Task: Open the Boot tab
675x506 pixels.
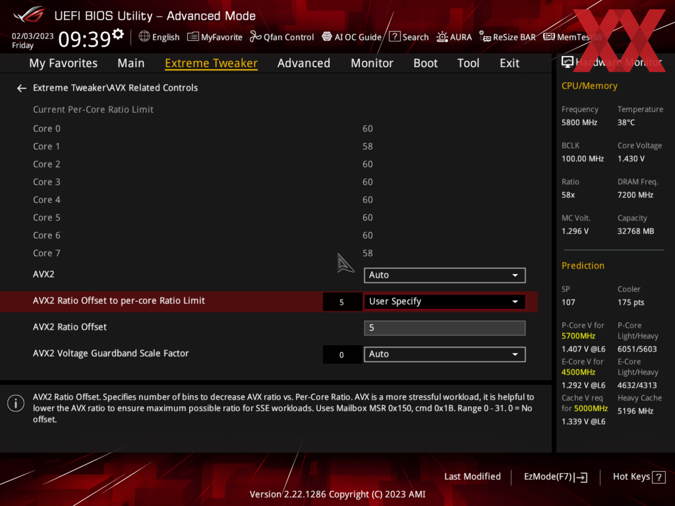Action: 425,63
